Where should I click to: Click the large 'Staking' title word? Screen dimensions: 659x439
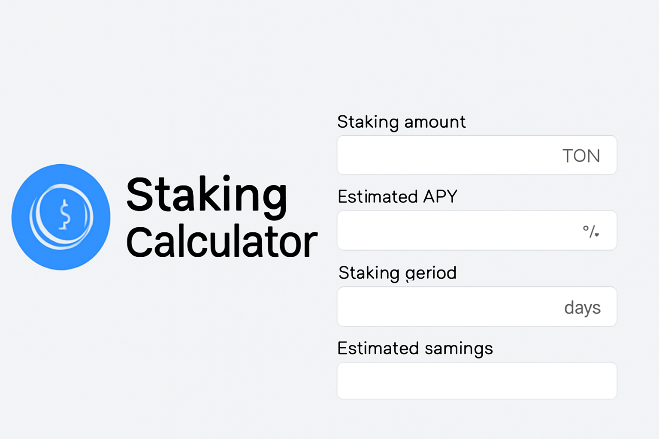point(207,195)
